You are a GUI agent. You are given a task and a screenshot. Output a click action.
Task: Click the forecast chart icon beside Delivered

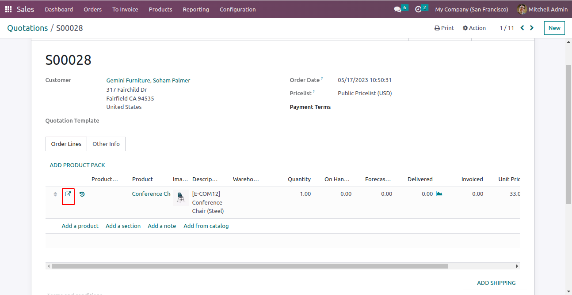[x=439, y=194]
